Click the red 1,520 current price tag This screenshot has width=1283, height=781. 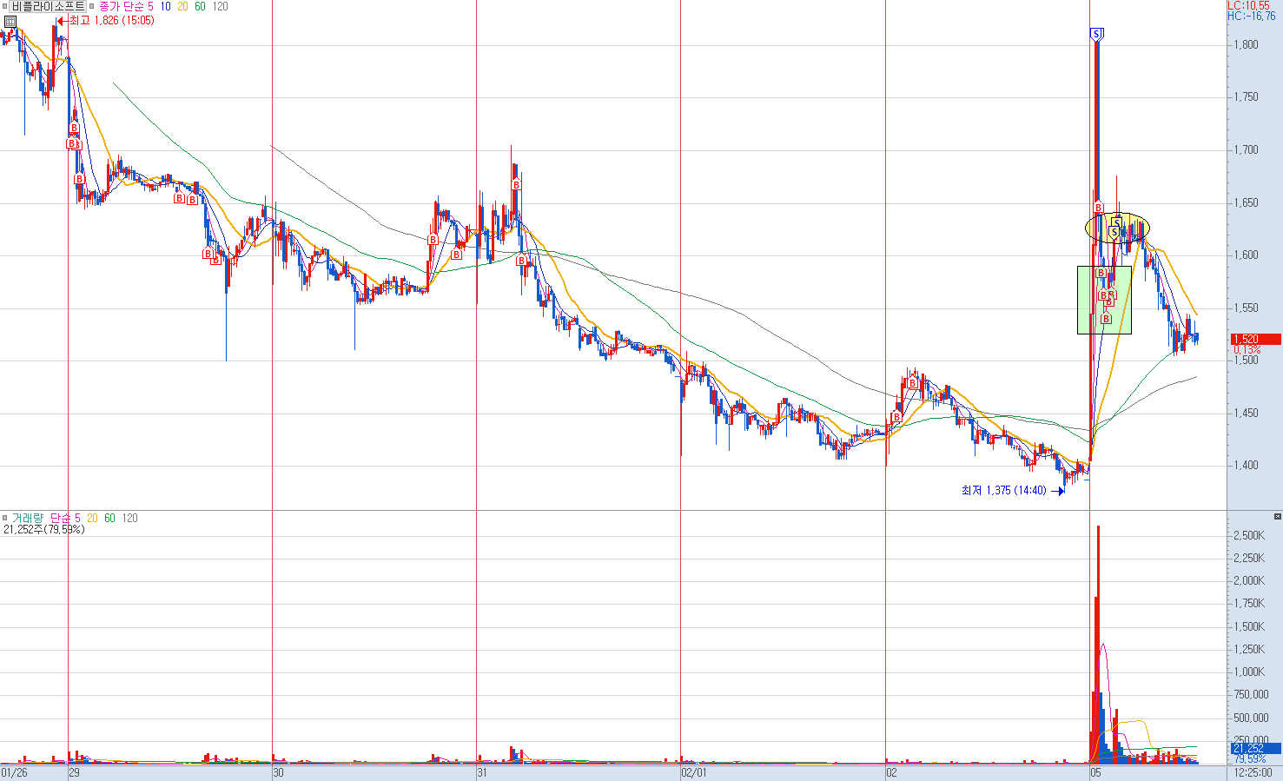pos(1255,340)
